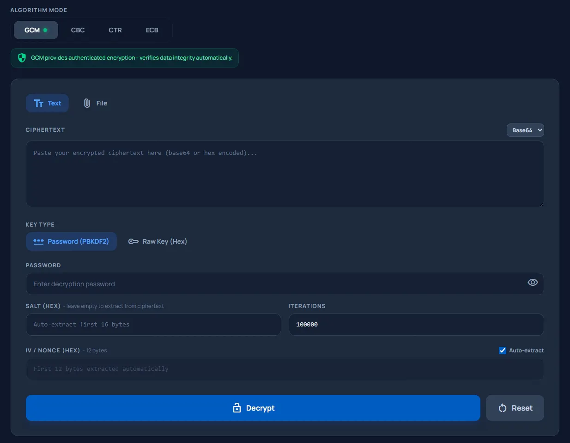The width and height of the screenshot is (570, 443).
Task: Focus the decryption password field
Action: click(x=285, y=284)
